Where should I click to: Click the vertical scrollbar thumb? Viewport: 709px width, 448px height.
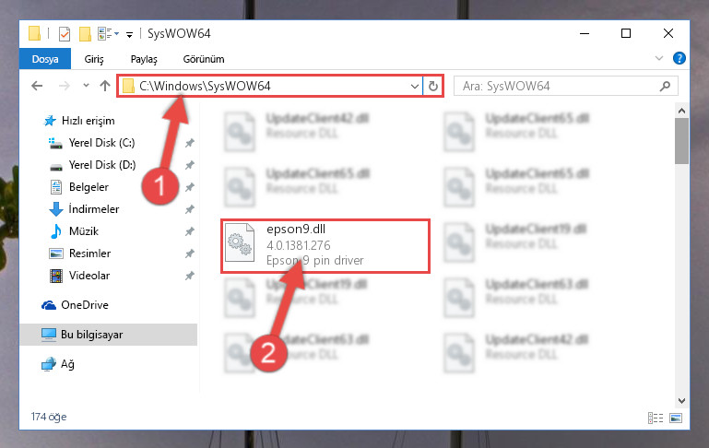click(681, 141)
